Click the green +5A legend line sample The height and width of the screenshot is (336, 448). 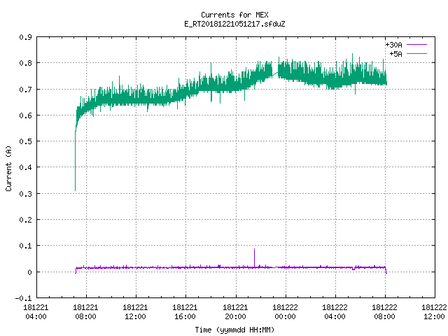click(x=417, y=53)
